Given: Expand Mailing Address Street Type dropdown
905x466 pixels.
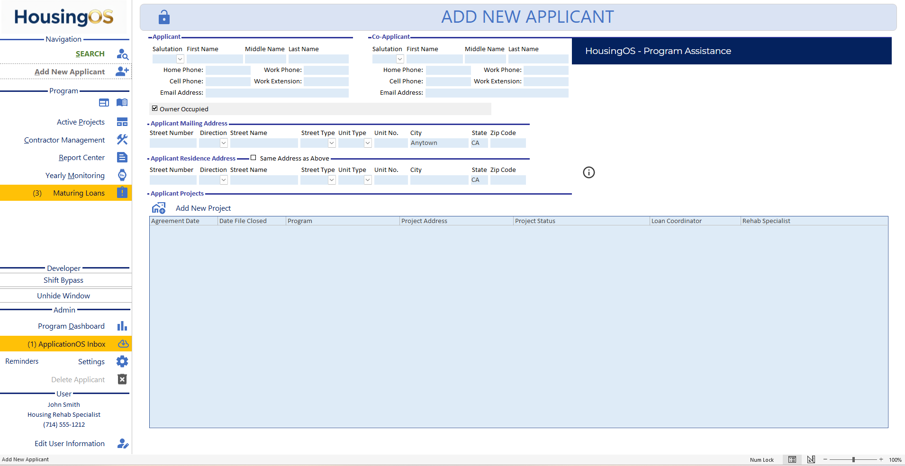Looking at the screenshot, I should point(332,143).
